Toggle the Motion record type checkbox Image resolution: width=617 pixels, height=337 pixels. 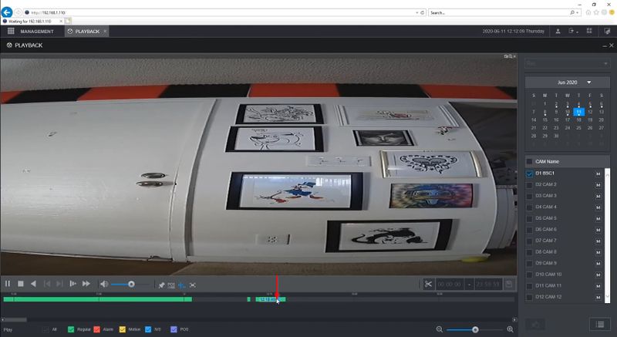pos(123,329)
